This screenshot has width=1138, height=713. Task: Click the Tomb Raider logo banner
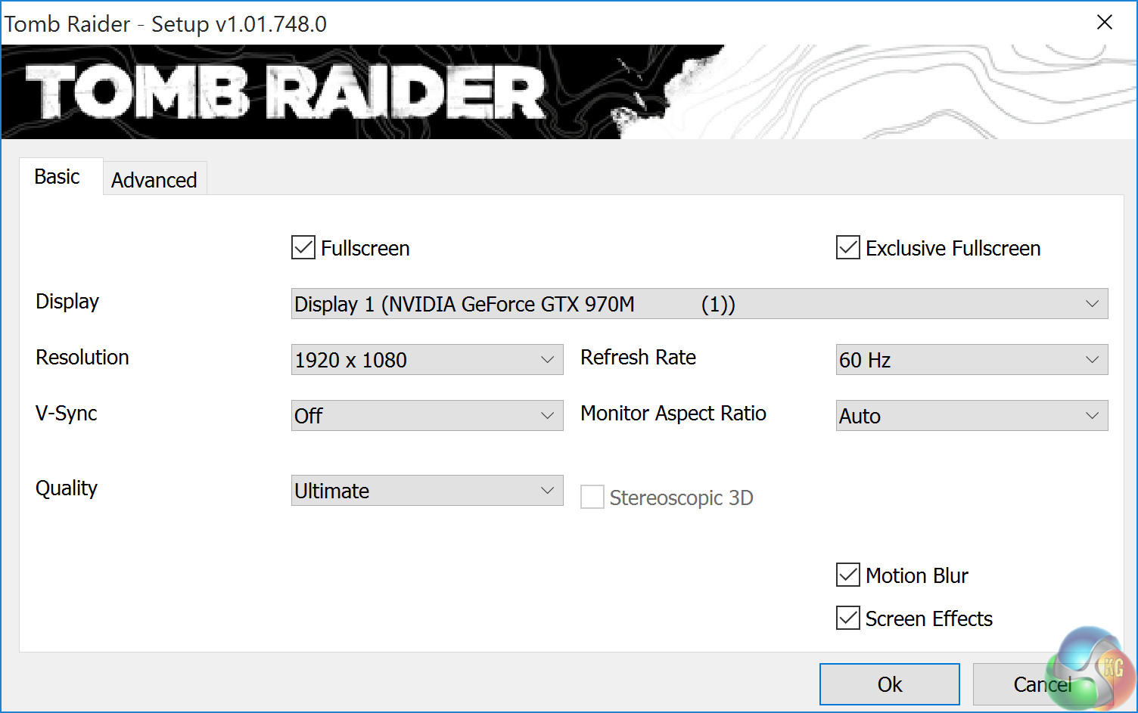(x=569, y=92)
